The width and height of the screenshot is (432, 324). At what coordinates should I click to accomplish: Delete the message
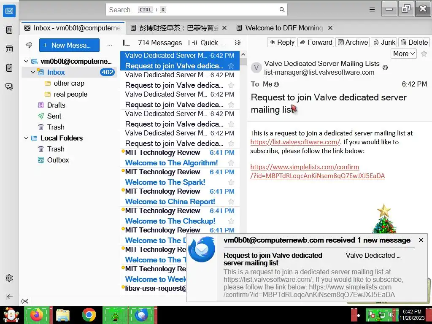(x=414, y=42)
